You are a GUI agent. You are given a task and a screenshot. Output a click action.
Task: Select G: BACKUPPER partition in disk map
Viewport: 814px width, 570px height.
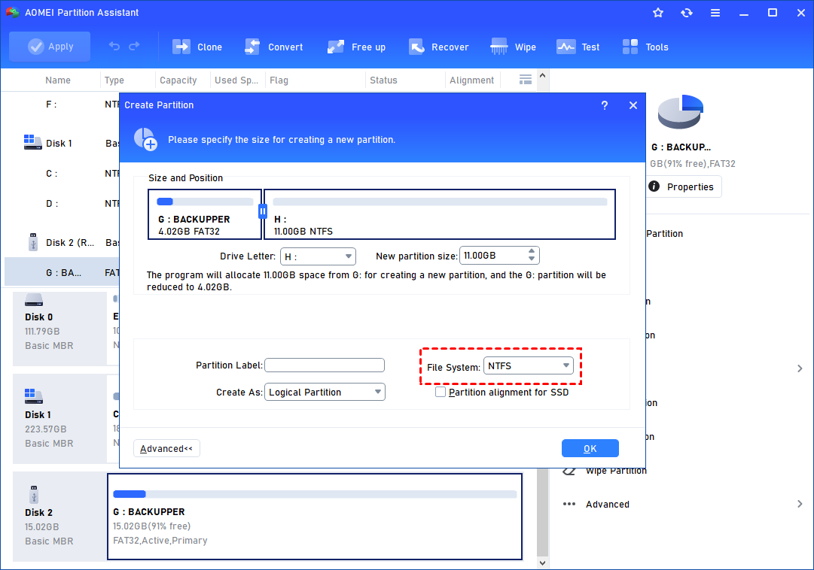tap(315, 517)
